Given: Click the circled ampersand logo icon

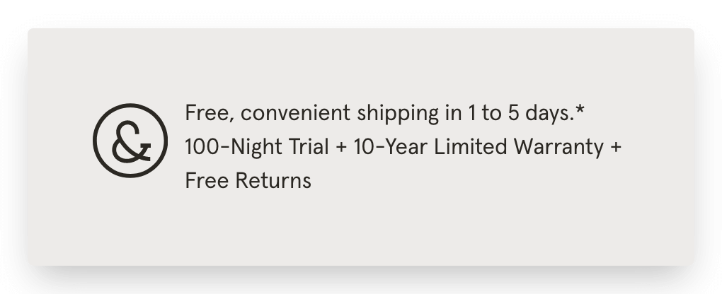Looking at the screenshot, I should [x=130, y=141].
